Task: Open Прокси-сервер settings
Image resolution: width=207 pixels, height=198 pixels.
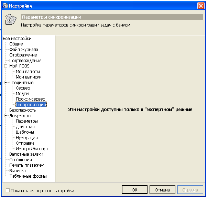Action: pyautogui.click(x=31, y=99)
